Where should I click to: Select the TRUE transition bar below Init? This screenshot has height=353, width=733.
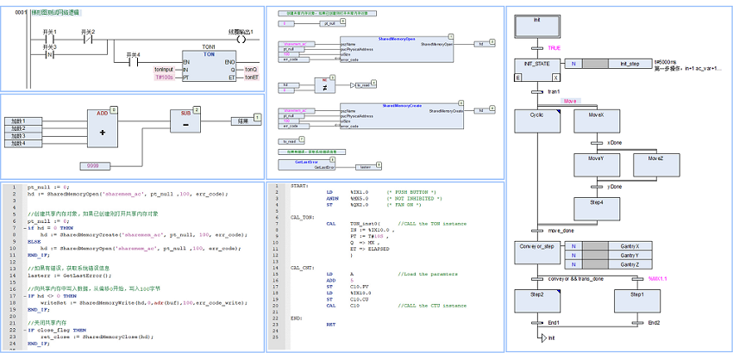click(x=536, y=48)
